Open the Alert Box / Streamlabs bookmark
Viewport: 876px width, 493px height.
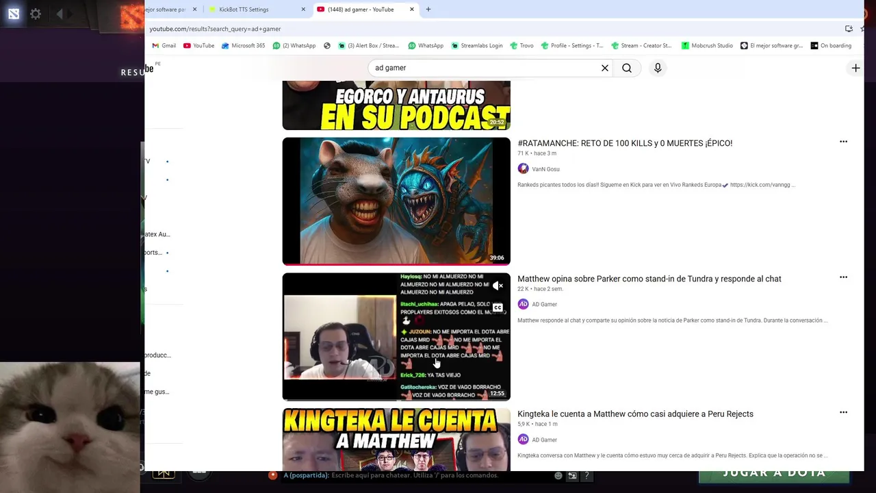click(x=368, y=46)
